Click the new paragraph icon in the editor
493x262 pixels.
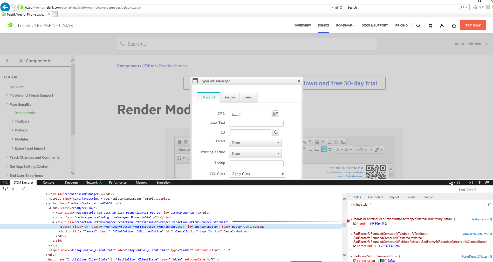pos(311,142)
